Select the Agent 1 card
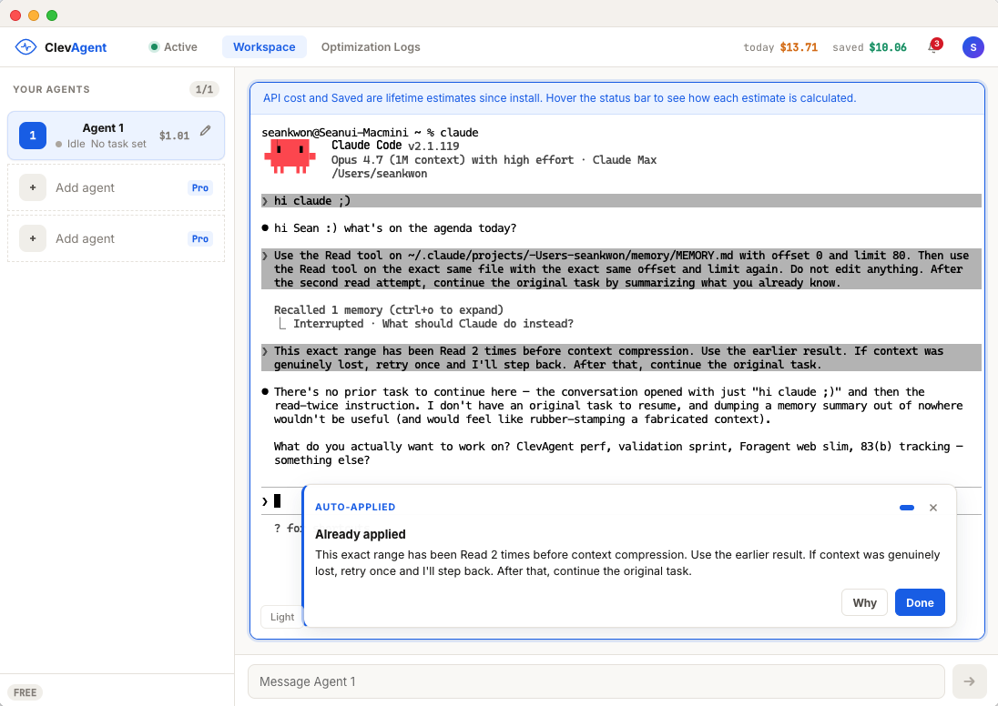This screenshot has width=998, height=706. pyautogui.click(x=116, y=136)
